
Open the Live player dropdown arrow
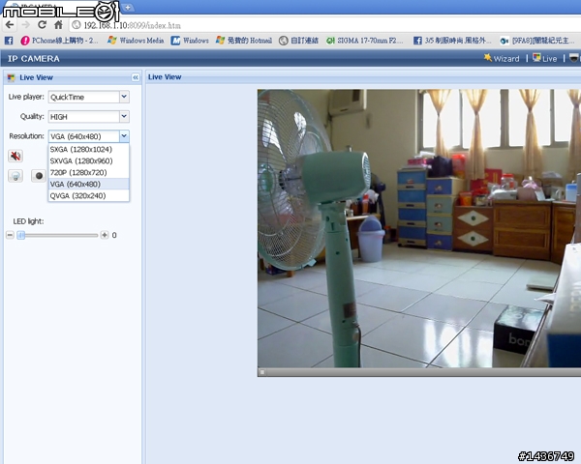pos(124,97)
